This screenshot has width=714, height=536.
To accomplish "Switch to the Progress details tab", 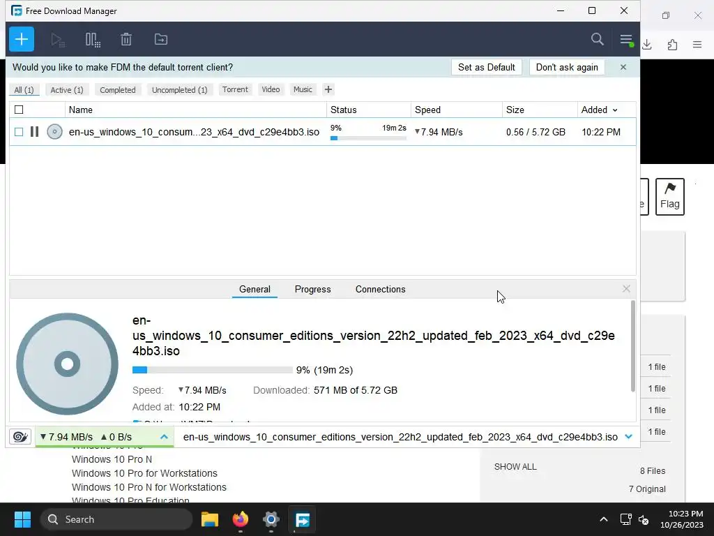I will [313, 290].
